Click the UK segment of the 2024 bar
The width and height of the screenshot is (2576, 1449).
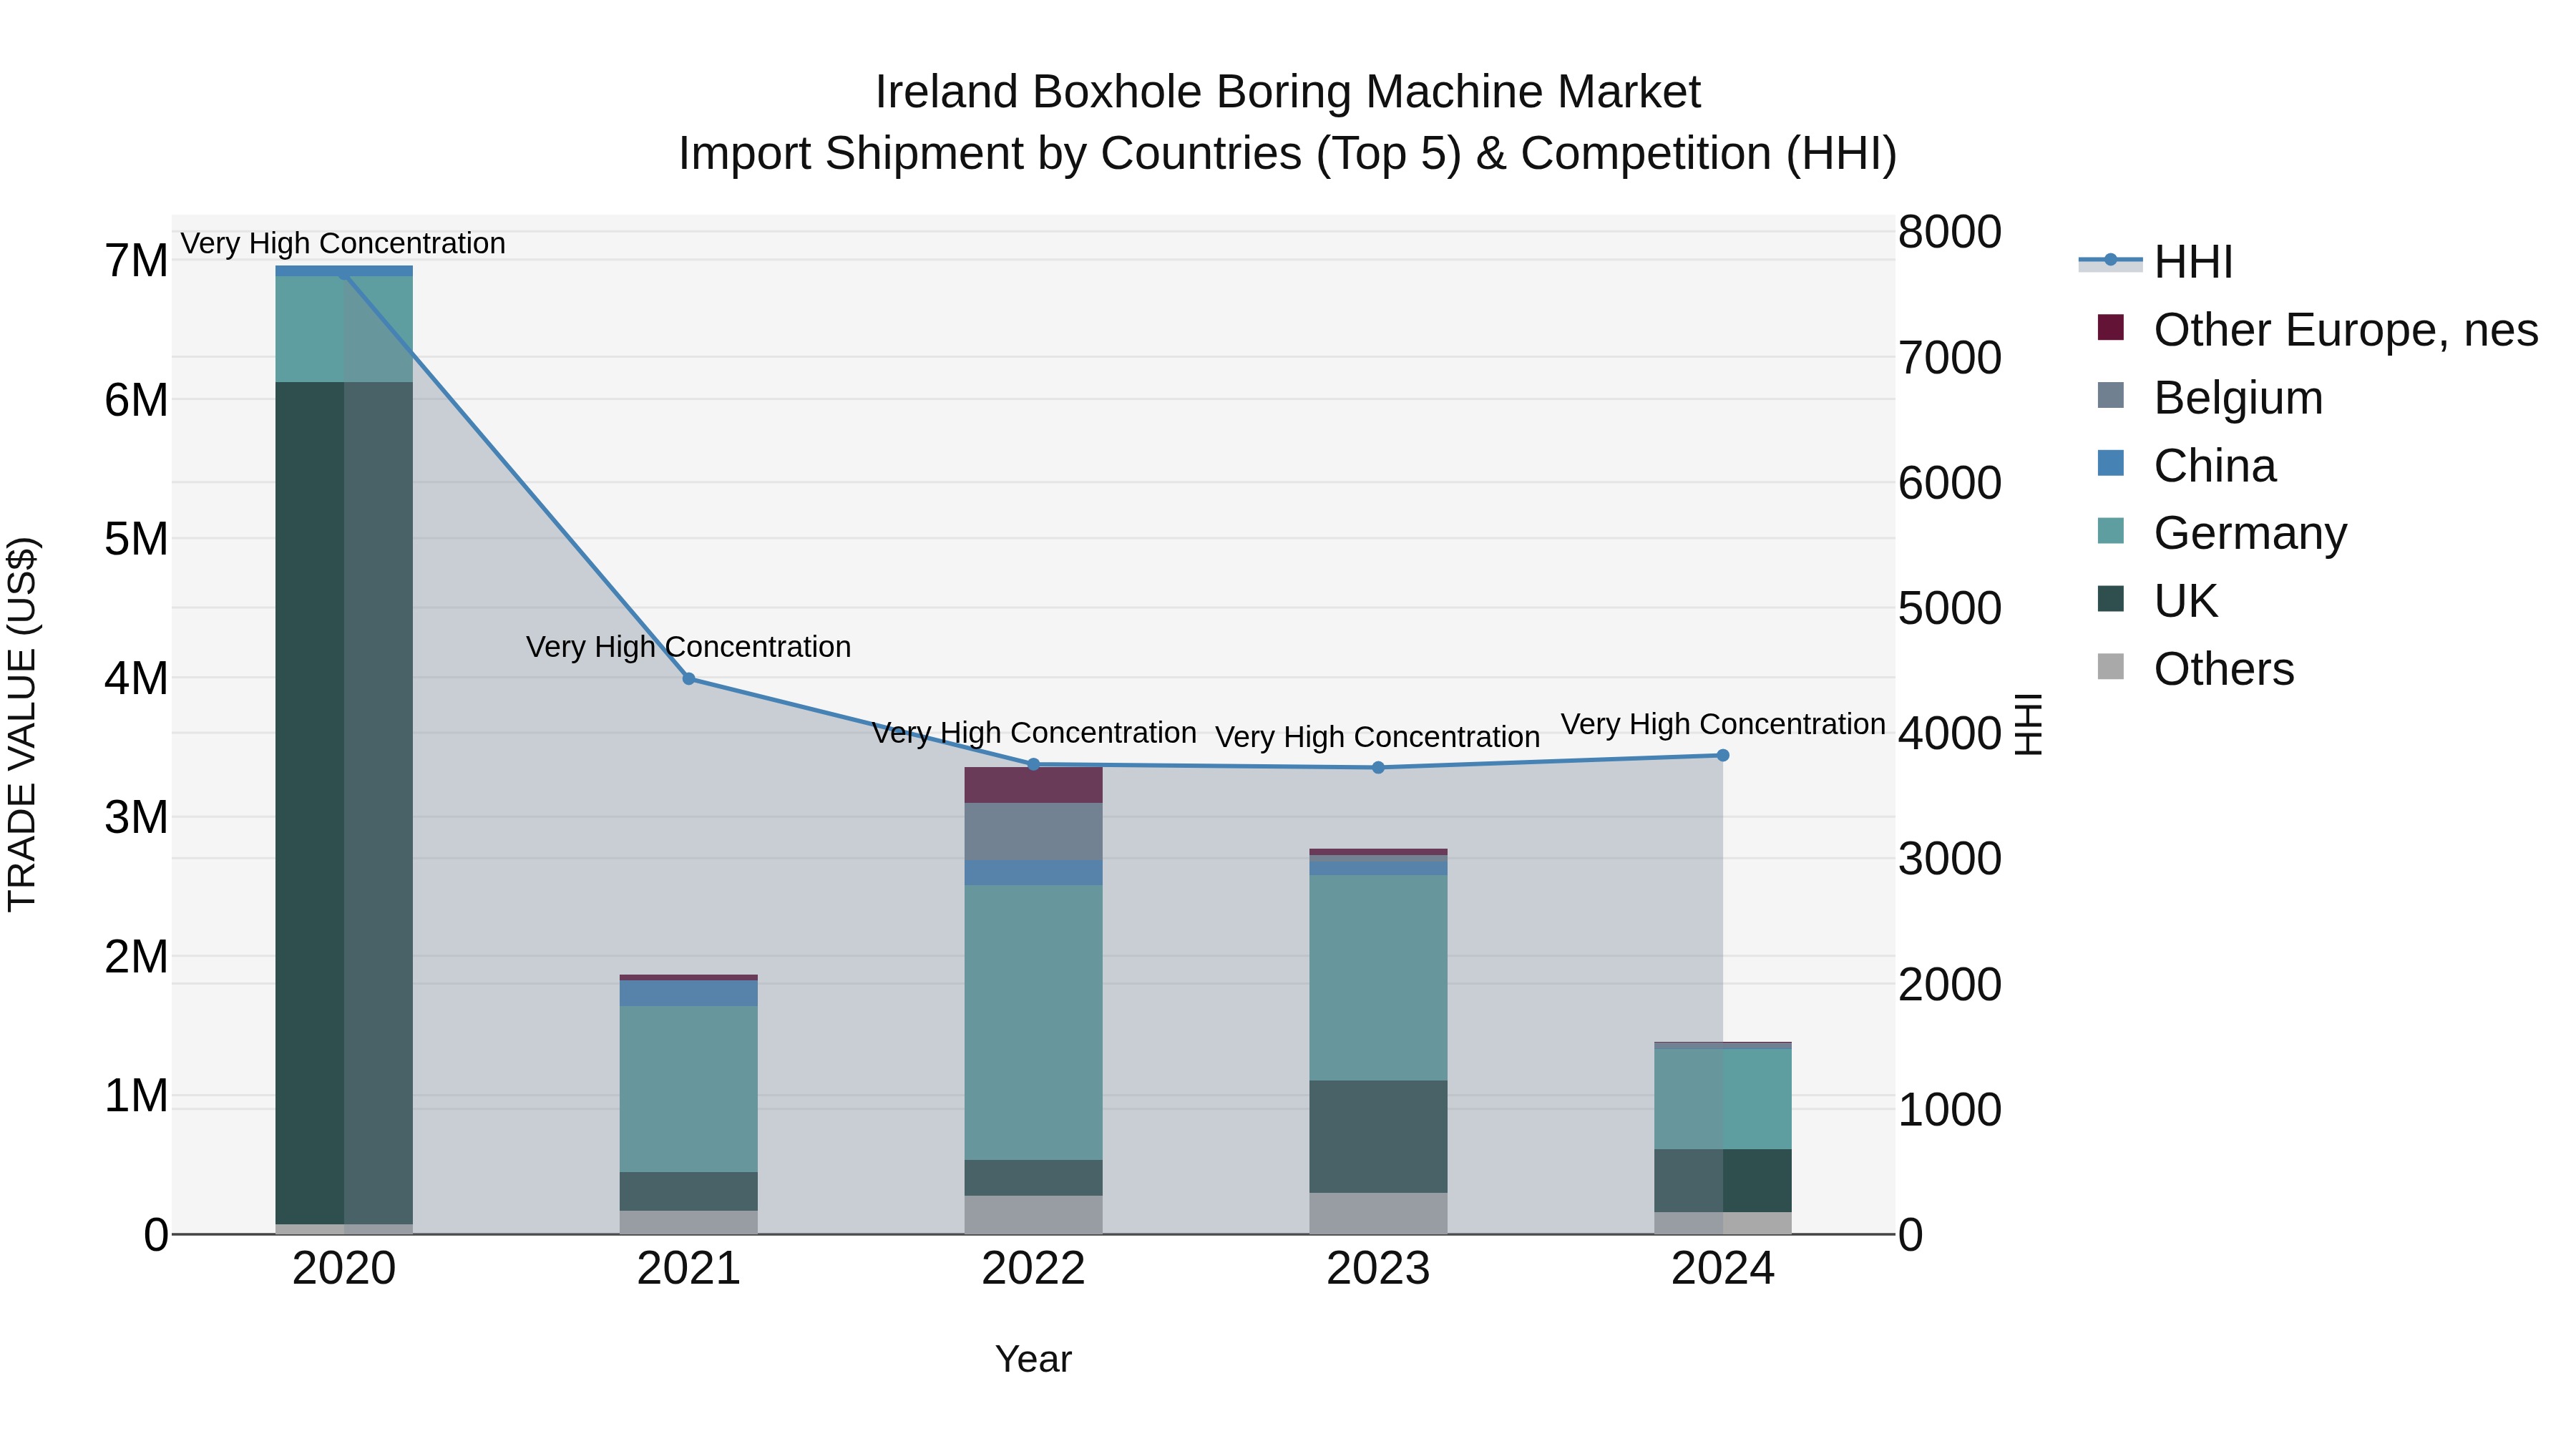(x=1723, y=1181)
